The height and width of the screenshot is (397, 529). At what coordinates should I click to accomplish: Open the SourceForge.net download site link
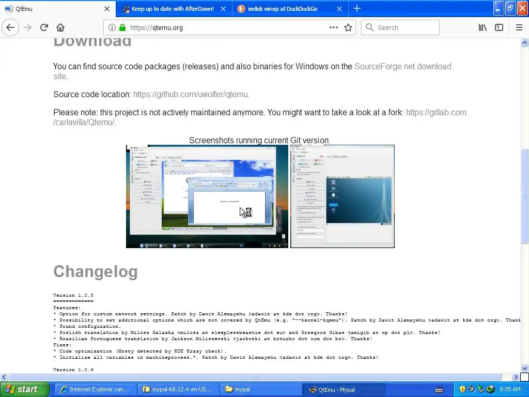[402, 67]
